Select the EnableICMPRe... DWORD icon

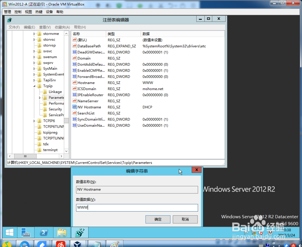point(75,70)
